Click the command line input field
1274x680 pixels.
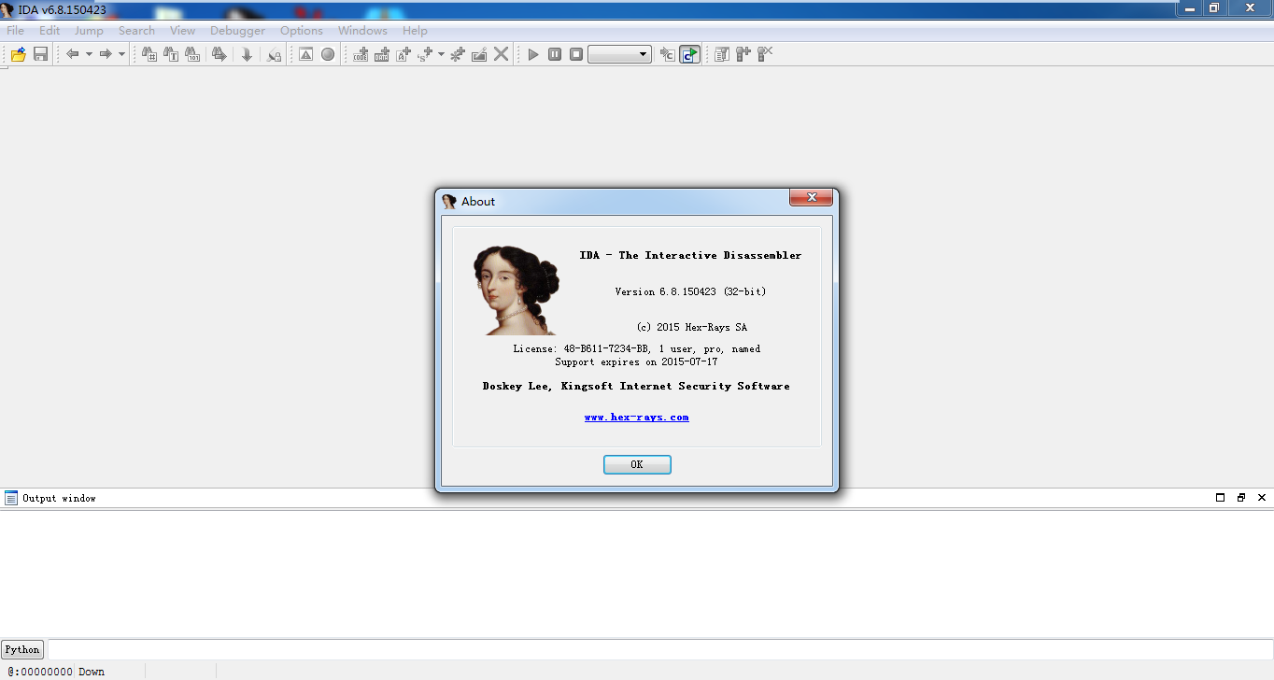pos(654,649)
